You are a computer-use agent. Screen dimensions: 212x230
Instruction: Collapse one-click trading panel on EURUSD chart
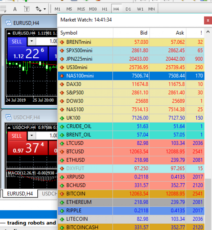click(x=9, y=33)
